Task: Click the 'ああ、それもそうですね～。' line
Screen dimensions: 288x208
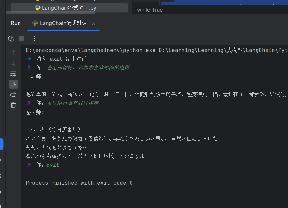Action: click(x=58, y=147)
